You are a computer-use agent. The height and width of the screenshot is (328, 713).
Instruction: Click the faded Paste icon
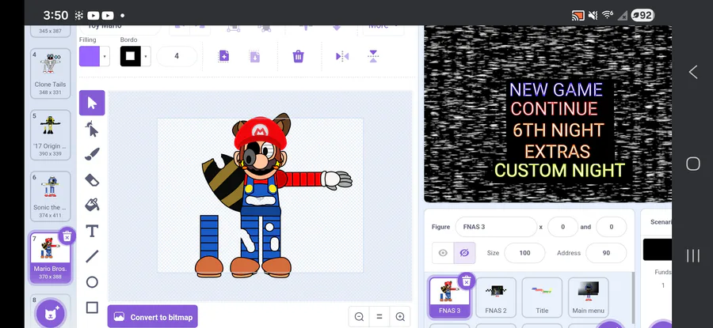click(254, 56)
